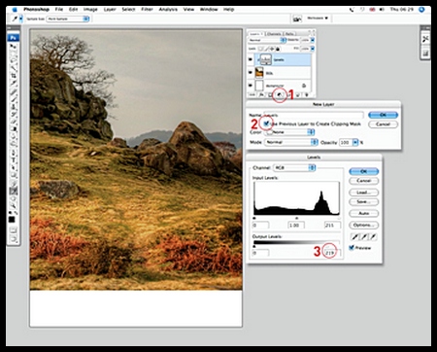The width and height of the screenshot is (437, 352).
Task: Hide the landscape photo layer
Action: point(250,72)
